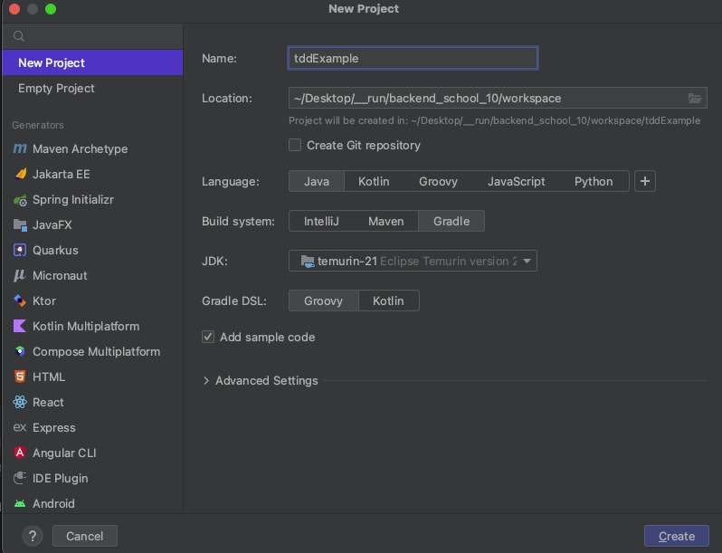Open help with the question mark button

click(33, 536)
